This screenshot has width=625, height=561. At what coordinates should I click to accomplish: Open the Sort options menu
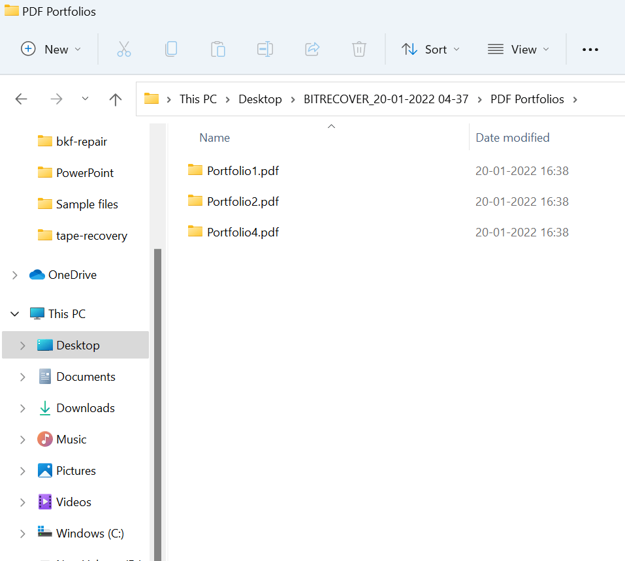430,49
